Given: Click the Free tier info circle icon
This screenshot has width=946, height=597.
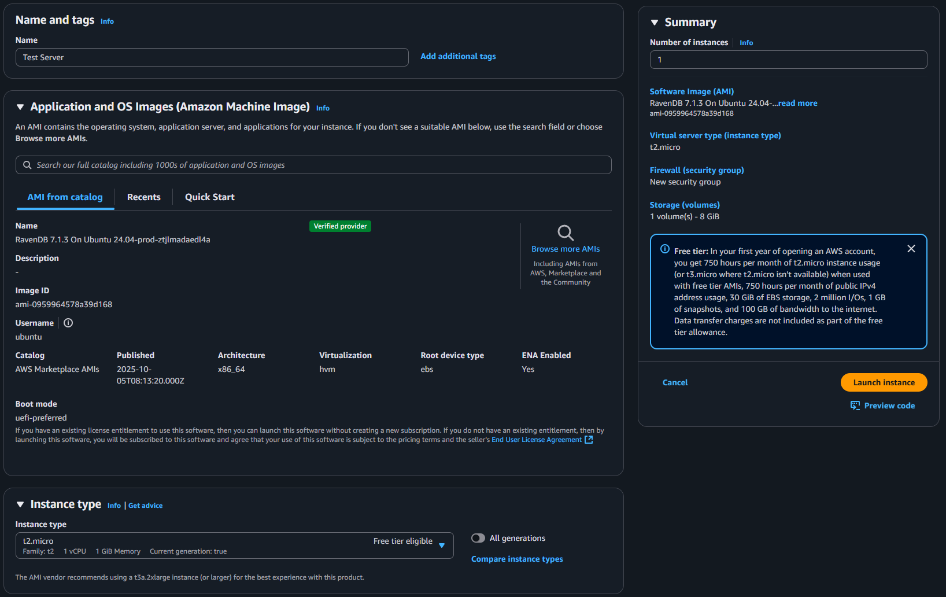Looking at the screenshot, I should point(665,249).
